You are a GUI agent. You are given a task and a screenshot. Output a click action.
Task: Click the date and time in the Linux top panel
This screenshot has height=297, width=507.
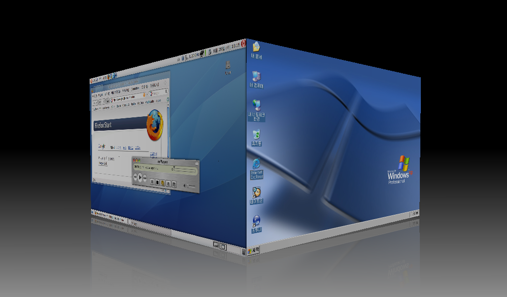pyautogui.click(x=226, y=48)
